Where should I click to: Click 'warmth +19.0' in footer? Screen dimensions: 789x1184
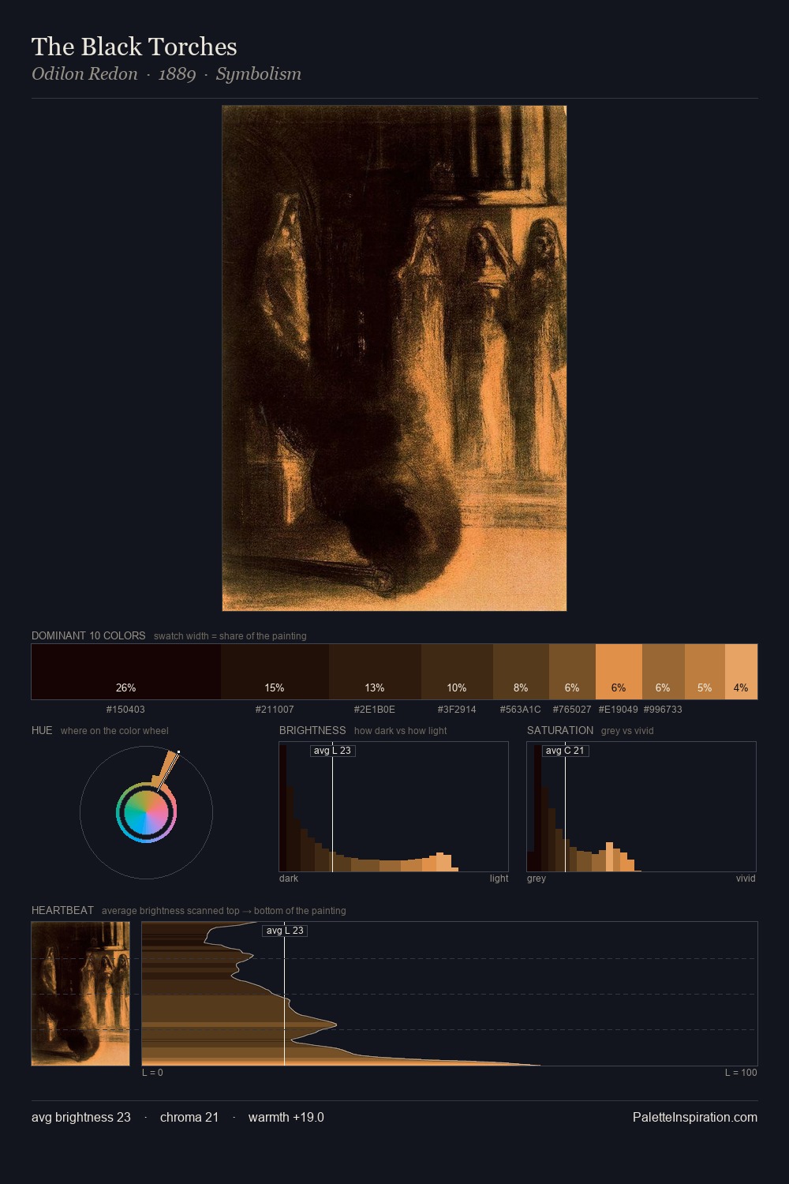click(286, 1117)
